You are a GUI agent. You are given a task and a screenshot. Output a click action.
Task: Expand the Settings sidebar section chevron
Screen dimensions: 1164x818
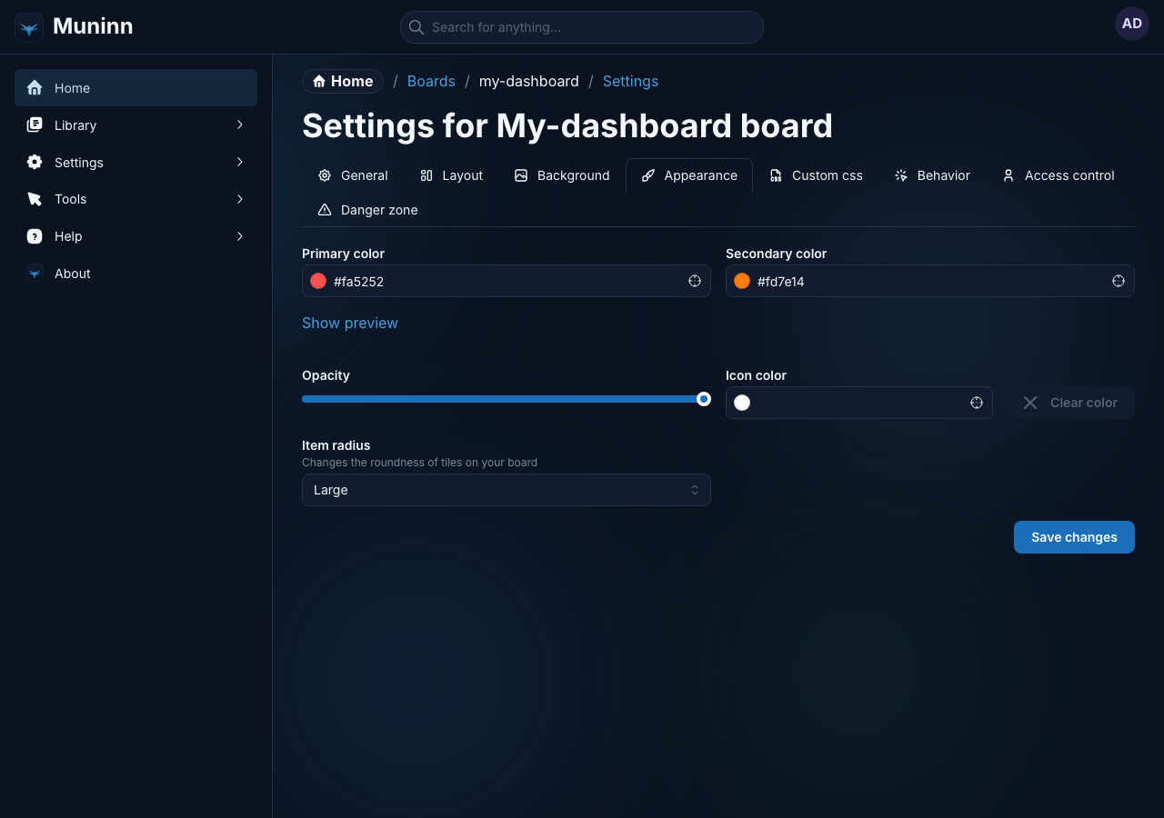point(240,162)
